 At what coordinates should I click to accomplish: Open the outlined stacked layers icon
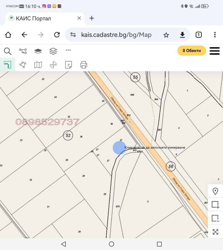click(x=53, y=51)
